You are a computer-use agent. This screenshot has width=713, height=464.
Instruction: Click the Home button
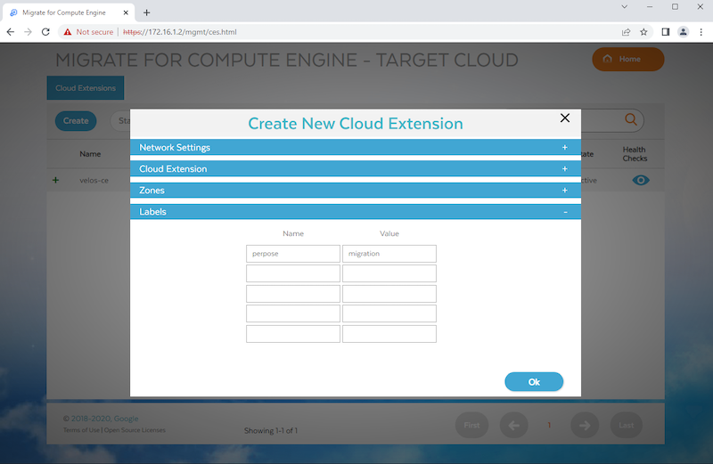(x=628, y=59)
